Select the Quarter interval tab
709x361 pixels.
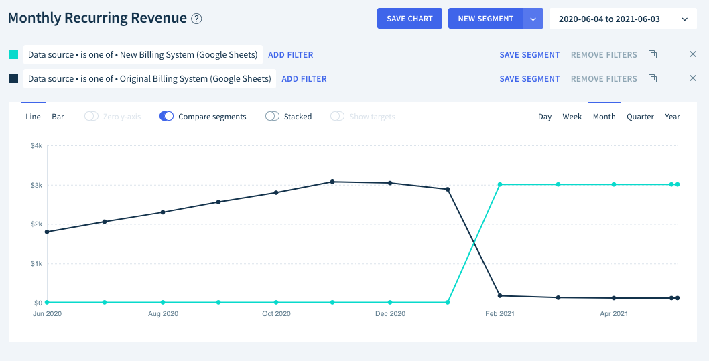click(640, 116)
